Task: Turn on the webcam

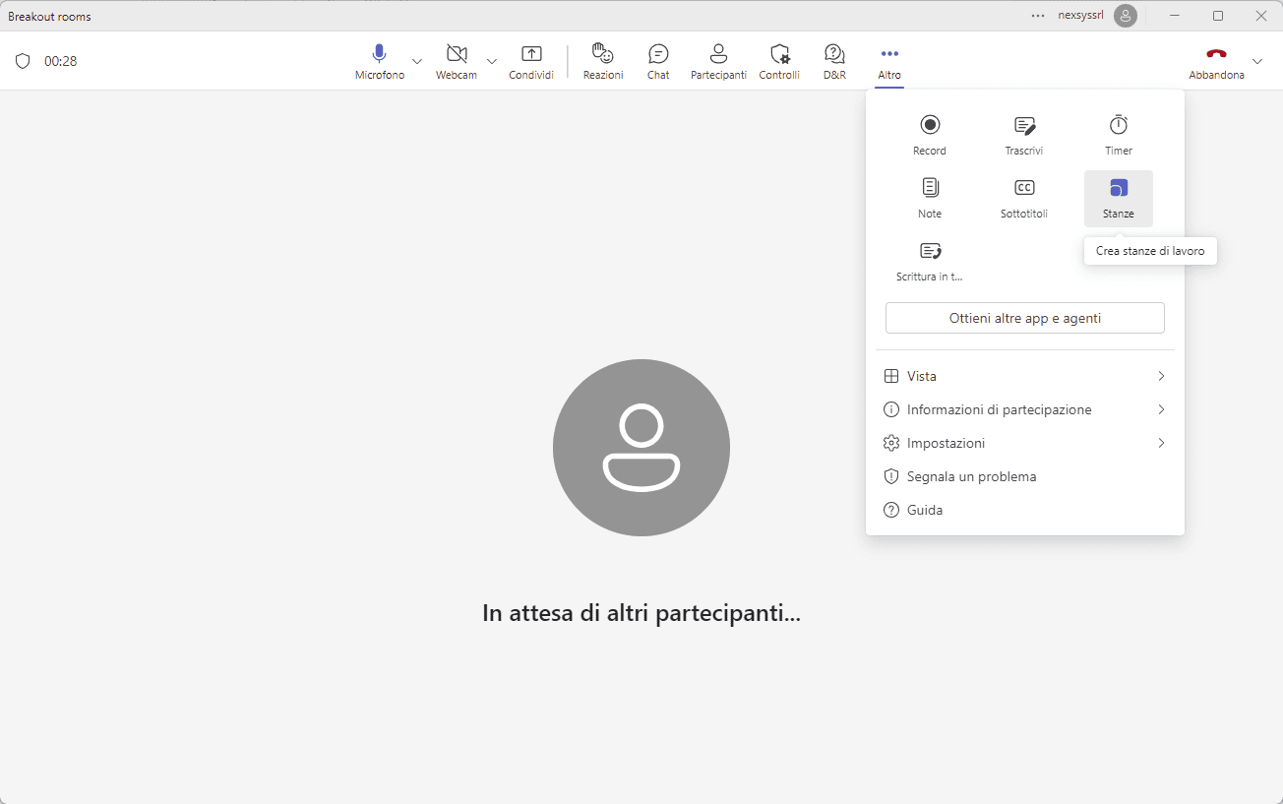Action: tap(457, 61)
